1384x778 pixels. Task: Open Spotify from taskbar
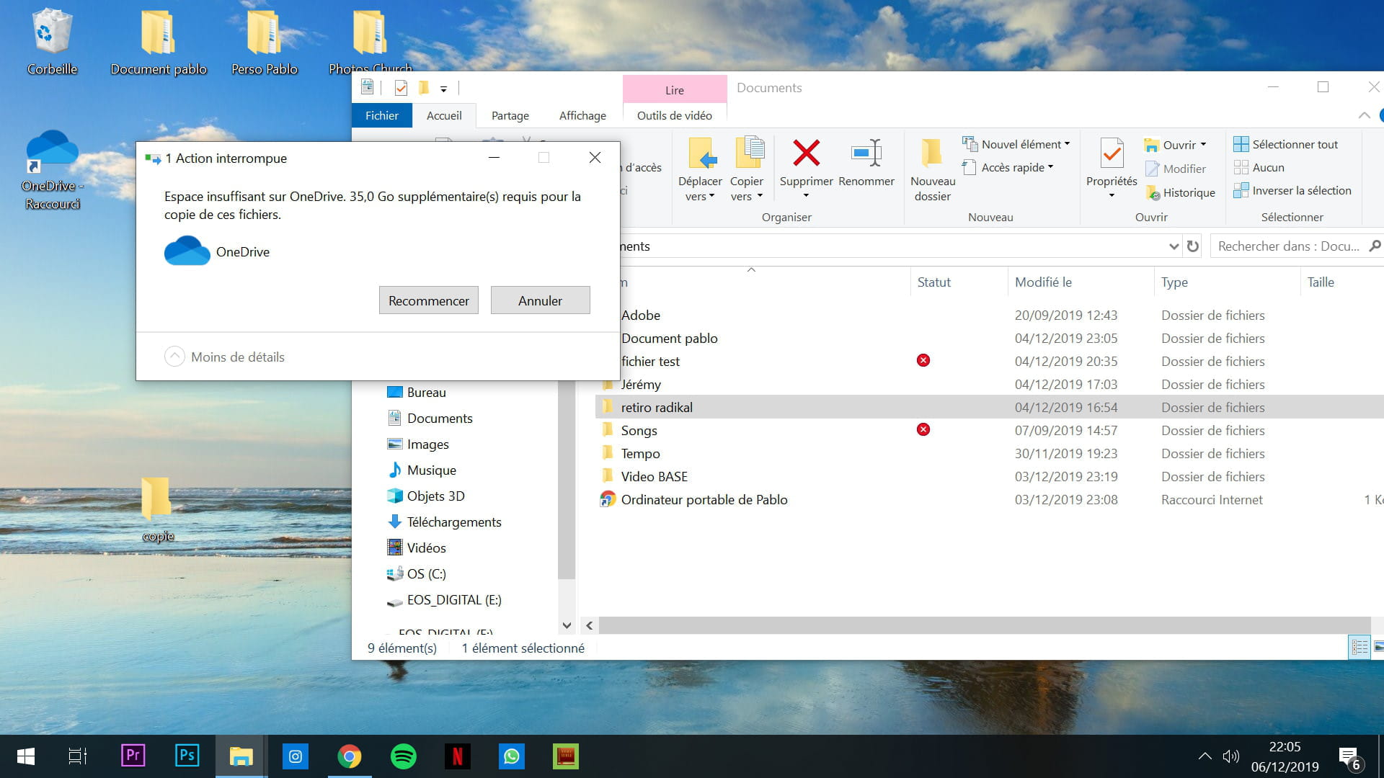(x=403, y=756)
